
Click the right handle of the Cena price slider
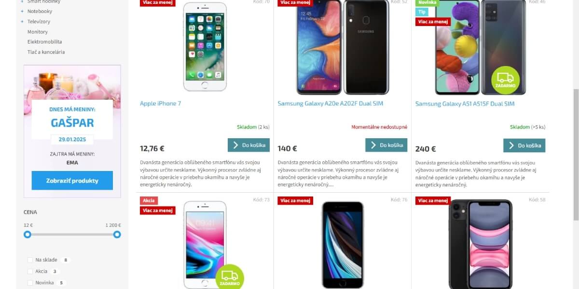(117, 235)
